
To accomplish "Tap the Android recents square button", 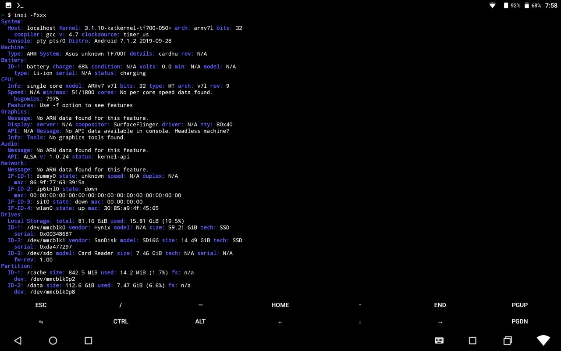I will point(88,340).
